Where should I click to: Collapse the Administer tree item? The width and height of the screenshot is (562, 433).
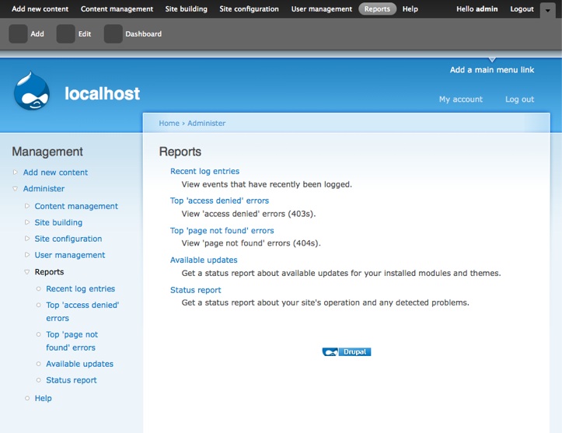coord(15,189)
